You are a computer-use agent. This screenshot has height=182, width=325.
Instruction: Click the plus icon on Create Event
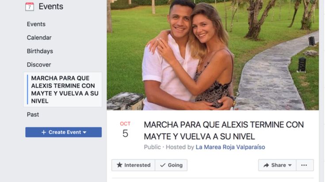43,132
